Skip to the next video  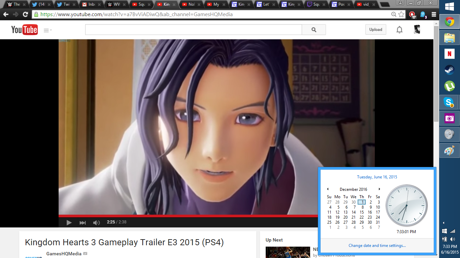[x=83, y=222]
